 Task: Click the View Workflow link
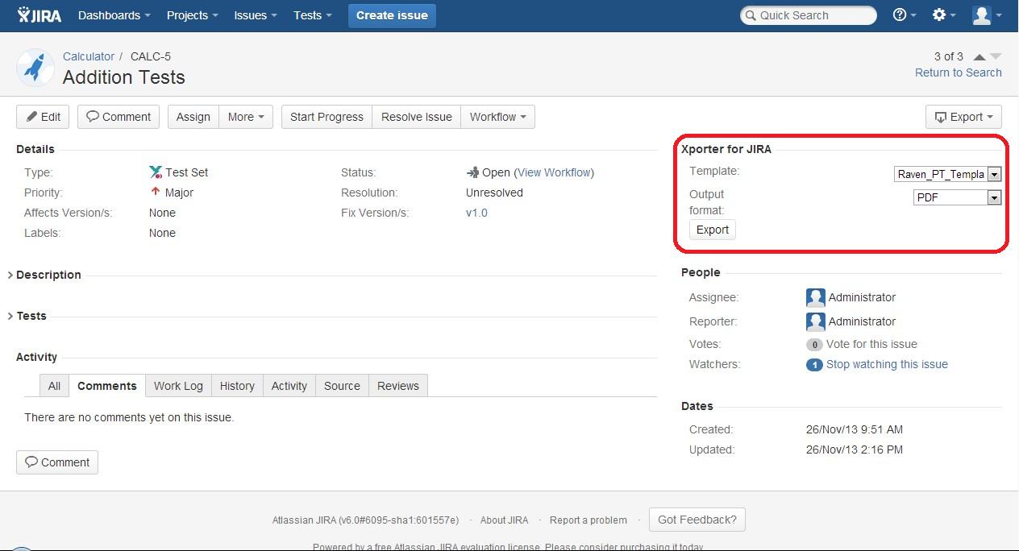554,172
